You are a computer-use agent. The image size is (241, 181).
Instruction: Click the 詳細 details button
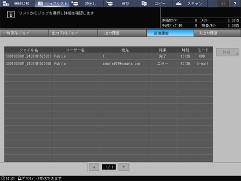227,52
